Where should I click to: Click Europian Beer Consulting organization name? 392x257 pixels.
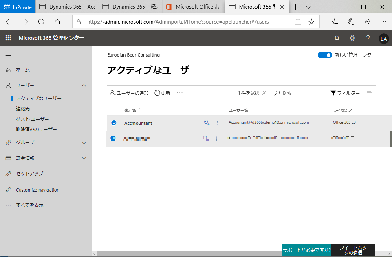pyautogui.click(x=134, y=55)
